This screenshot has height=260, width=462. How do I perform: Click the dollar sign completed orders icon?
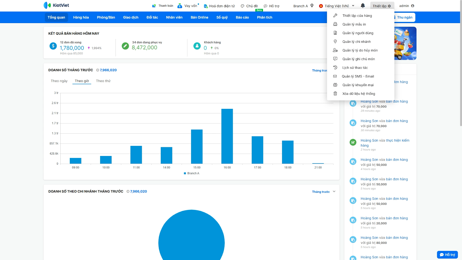pyautogui.click(x=53, y=46)
